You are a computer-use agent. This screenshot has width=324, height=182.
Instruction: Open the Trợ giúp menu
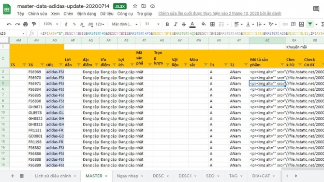(x=145, y=14)
